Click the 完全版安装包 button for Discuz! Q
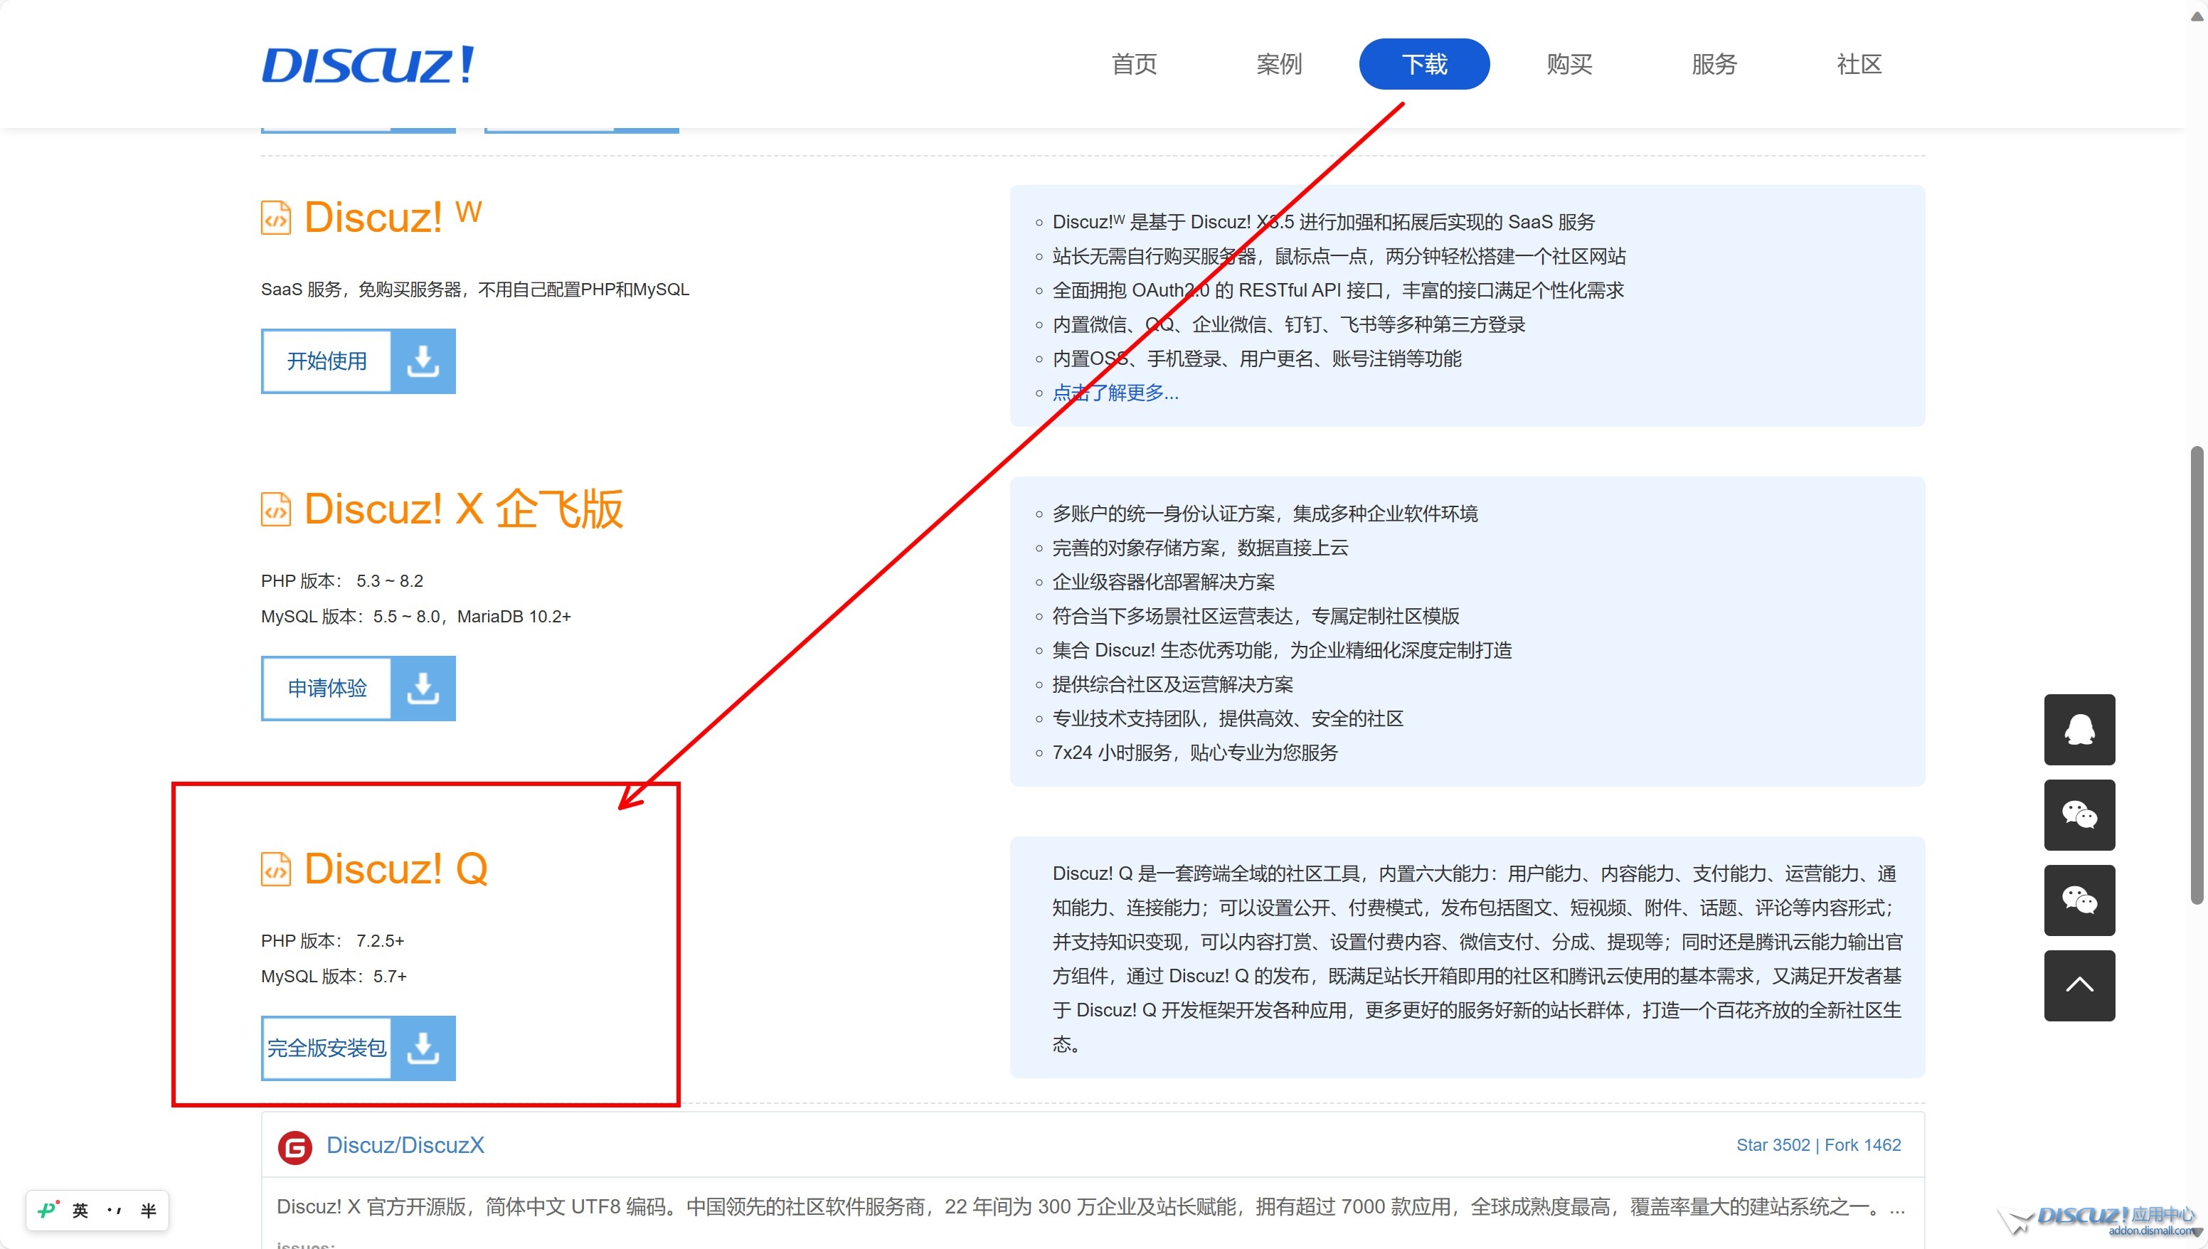2208x1249 pixels. [326, 1048]
